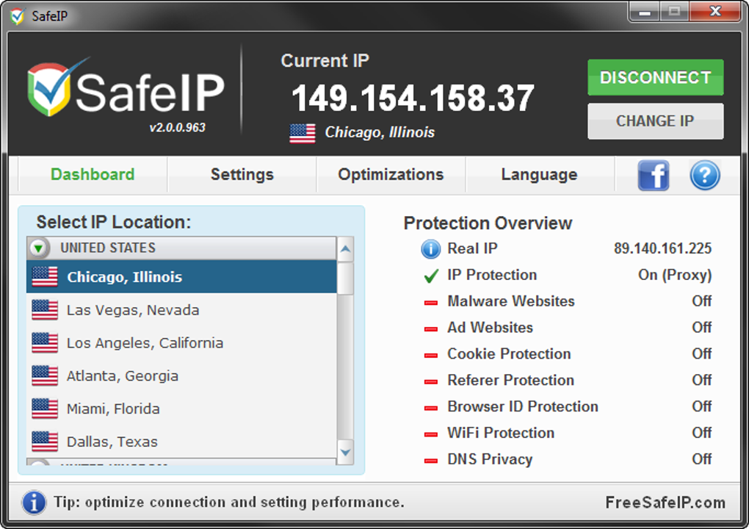749x529 pixels.
Task: Click the red dash next to Referer Protection
Action: [x=431, y=382]
